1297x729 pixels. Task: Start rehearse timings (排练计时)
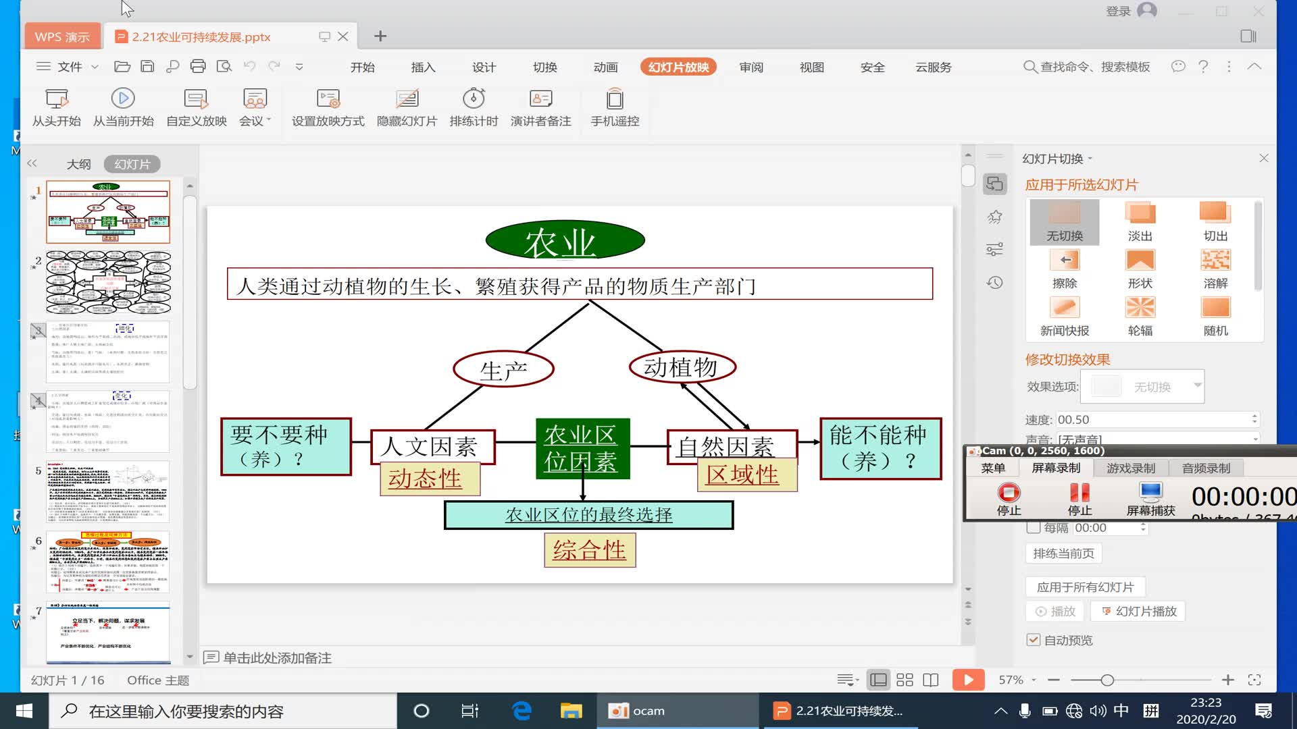[x=474, y=108]
